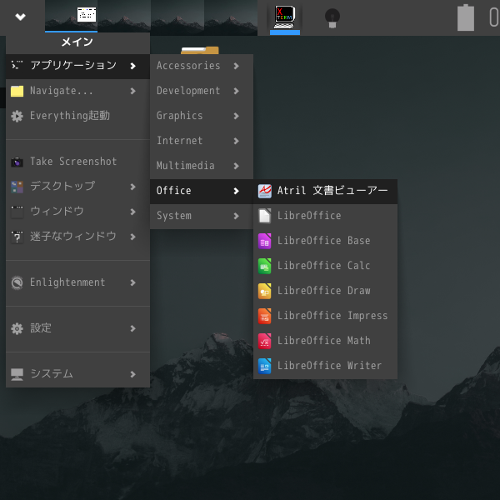
Task: Open the down-chevron start menu button
Action: [20, 17]
